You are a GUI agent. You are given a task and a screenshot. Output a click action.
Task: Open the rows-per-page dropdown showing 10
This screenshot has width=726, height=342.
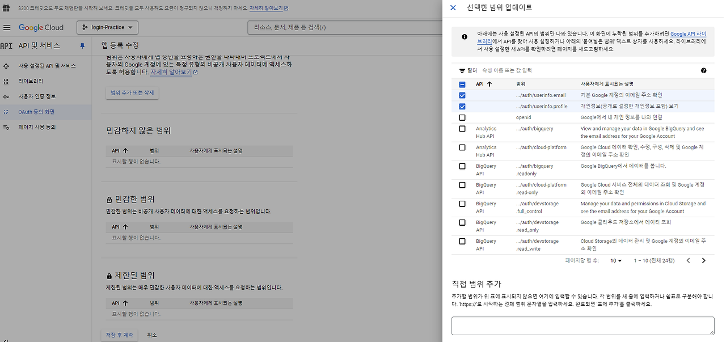(x=616, y=260)
